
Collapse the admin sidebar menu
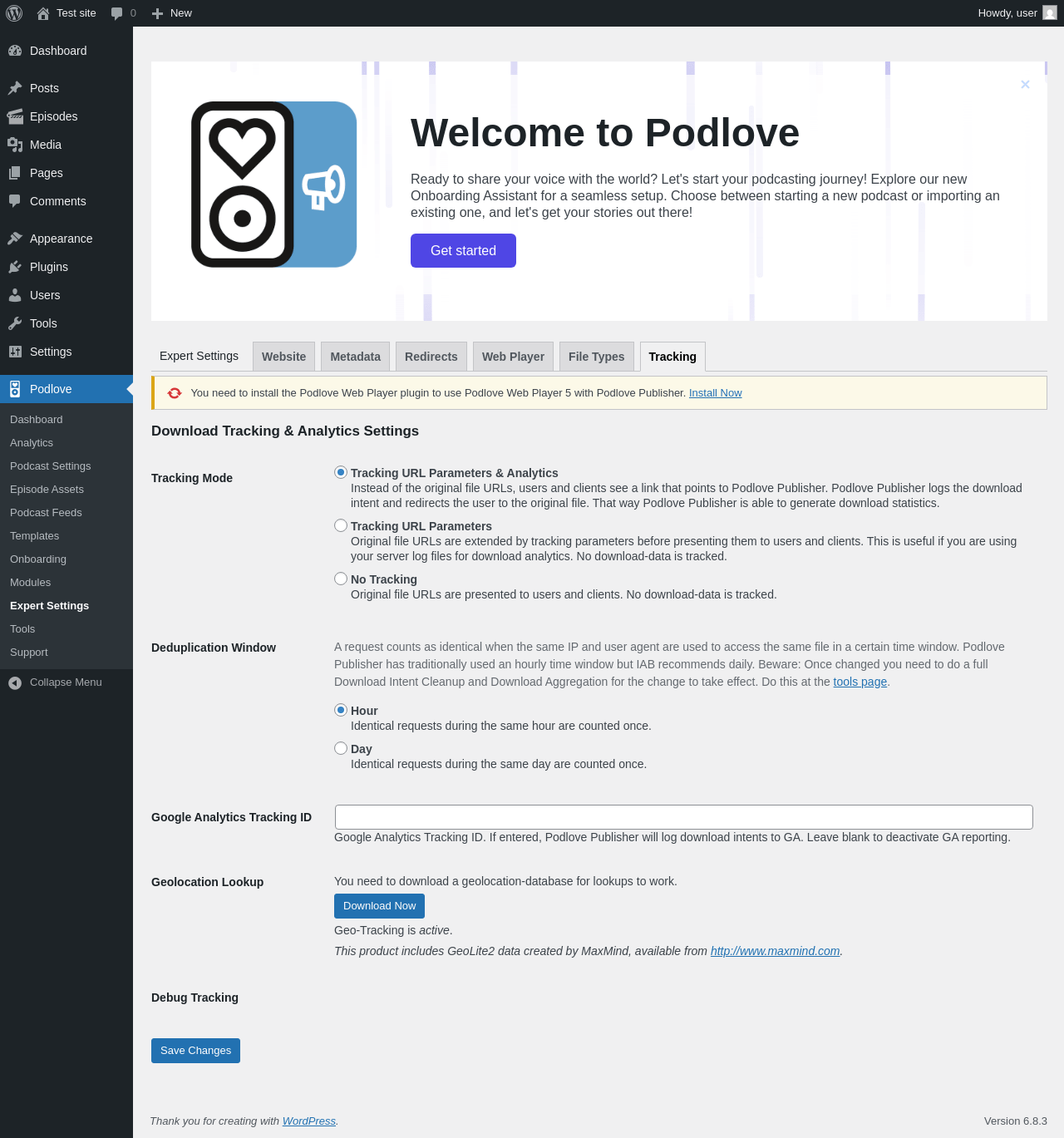[55, 682]
